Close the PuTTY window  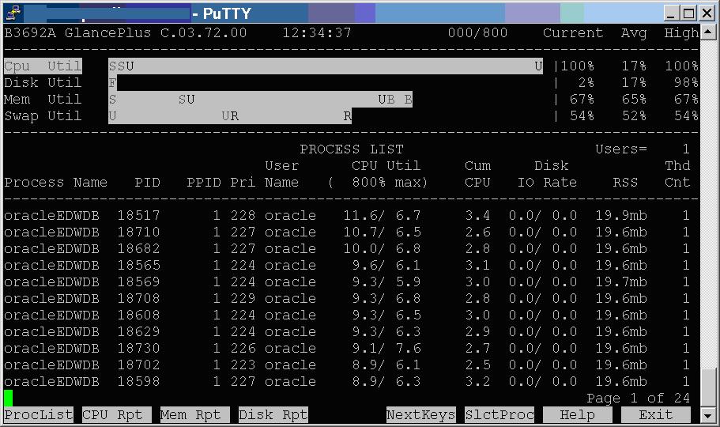[x=707, y=13]
